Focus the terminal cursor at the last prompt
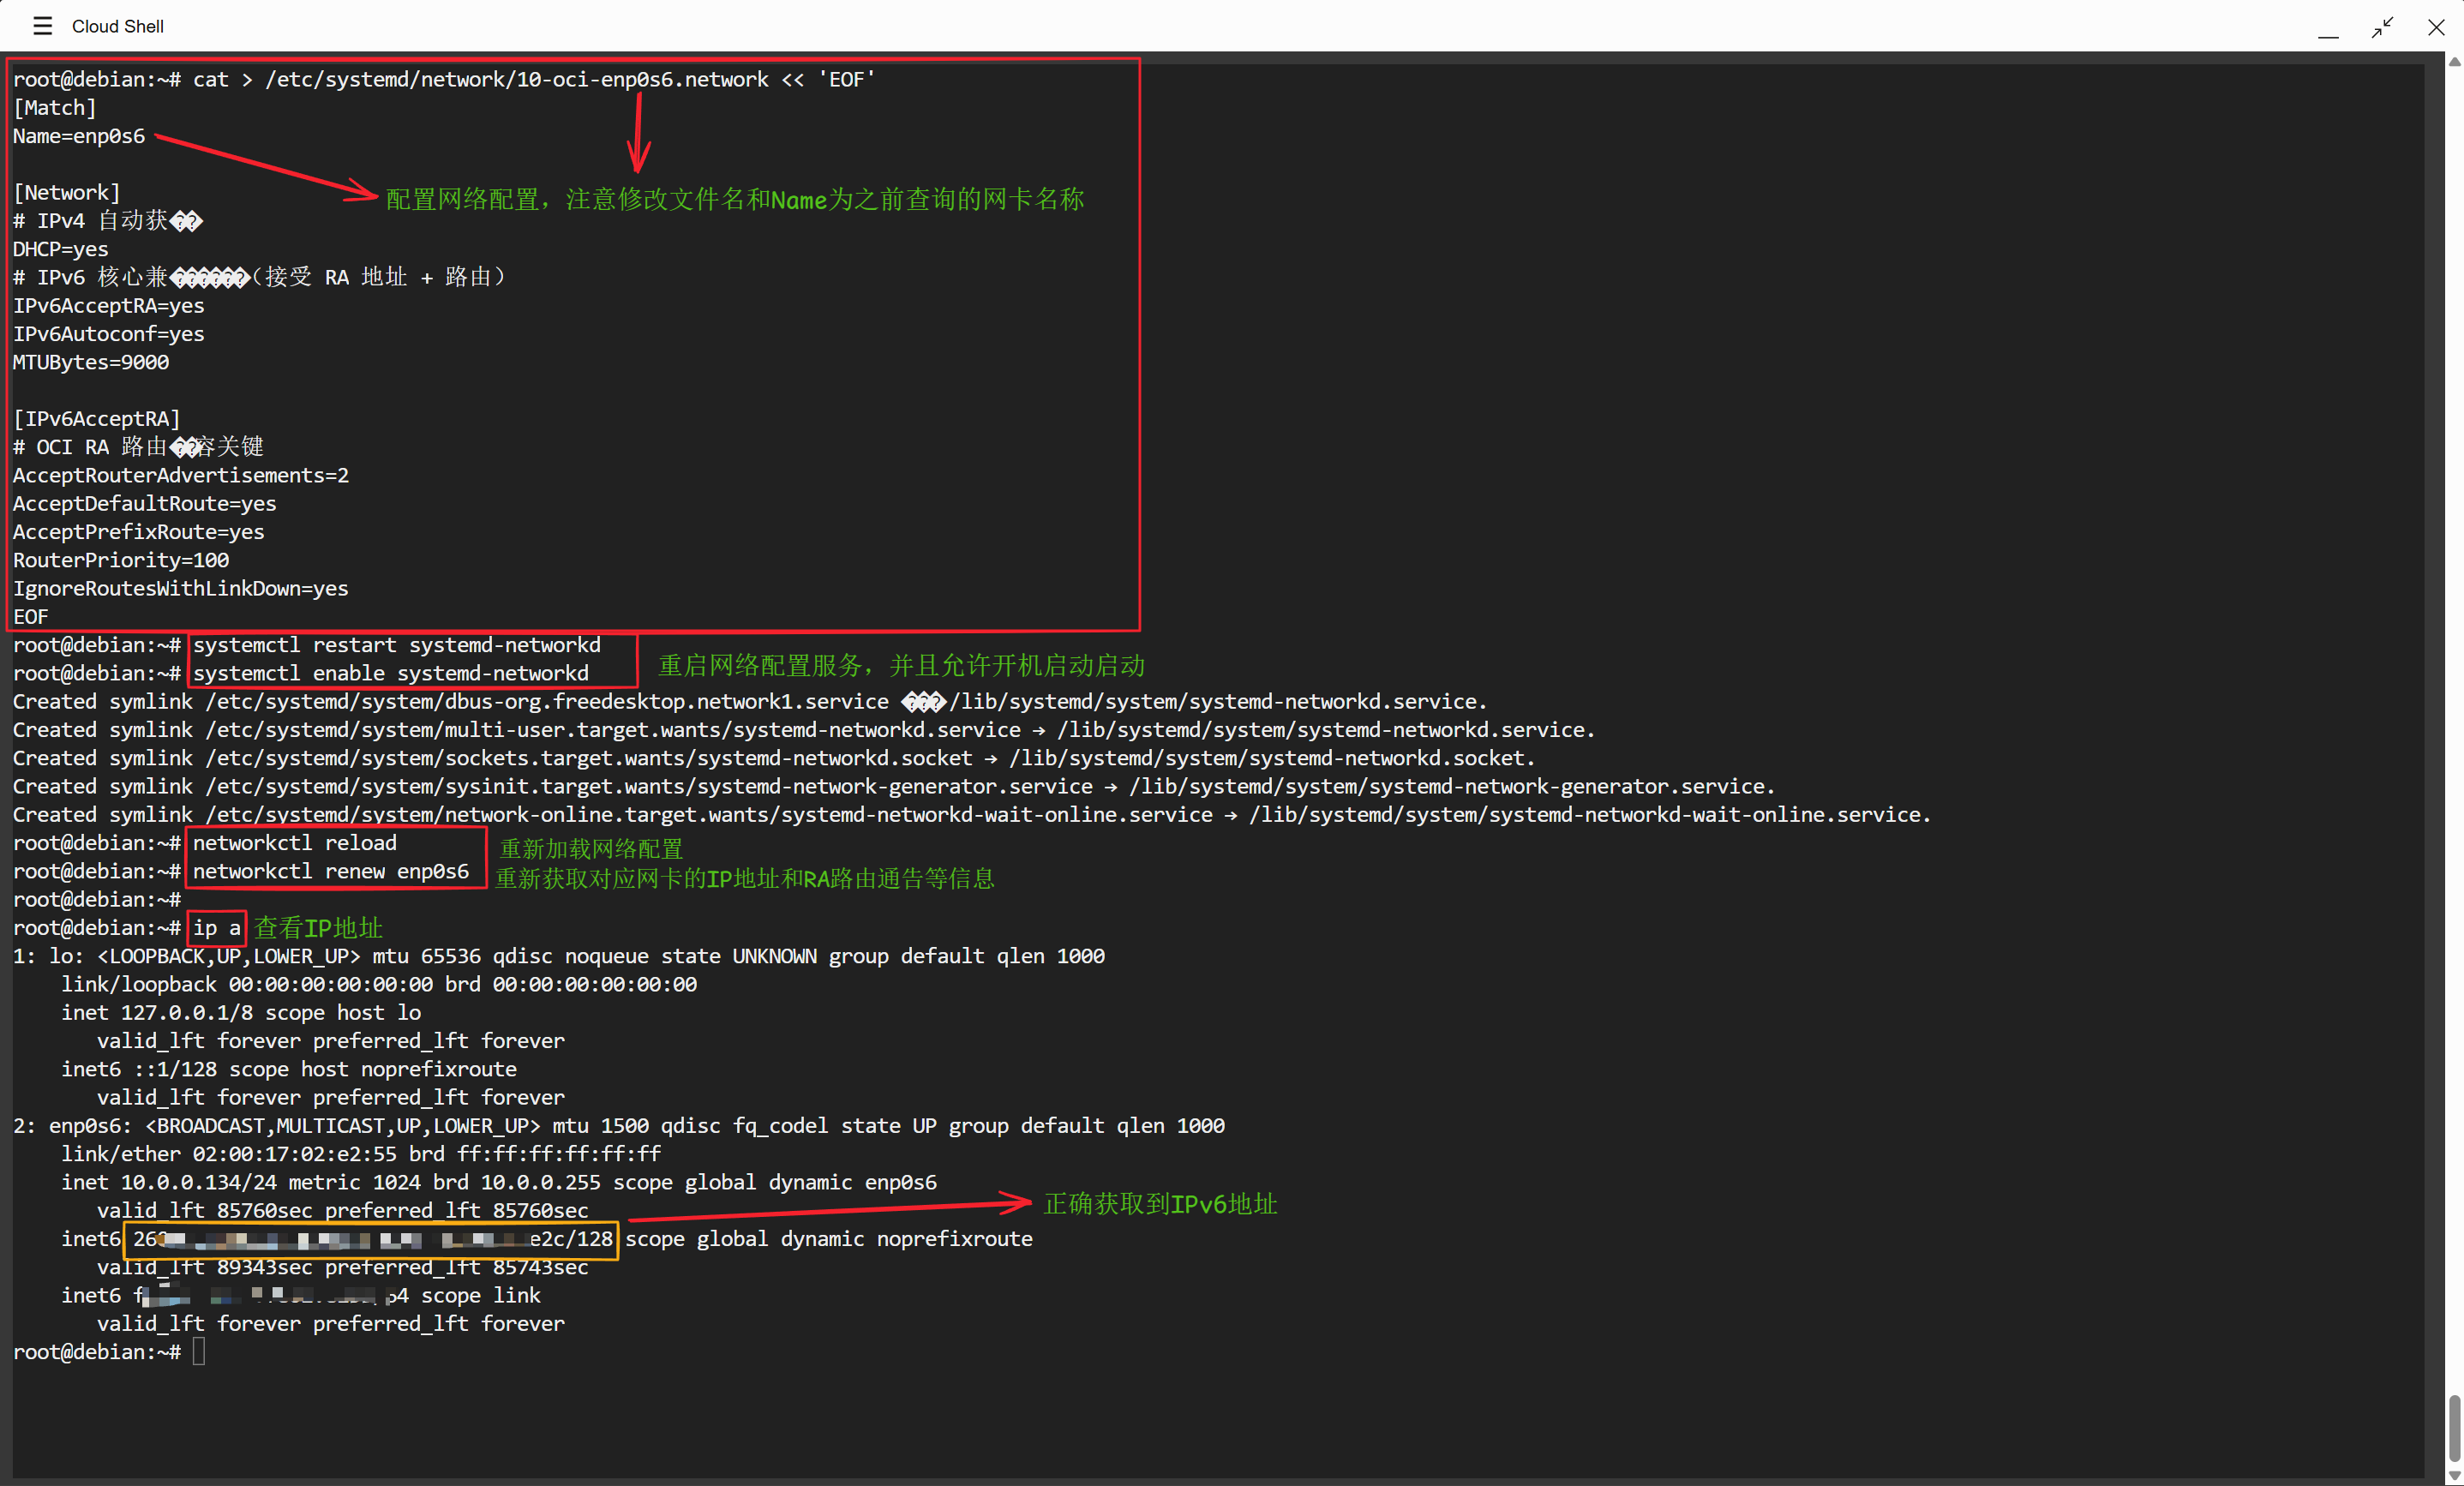2464x1486 pixels. click(x=199, y=1352)
